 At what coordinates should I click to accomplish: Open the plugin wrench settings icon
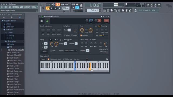47,21
